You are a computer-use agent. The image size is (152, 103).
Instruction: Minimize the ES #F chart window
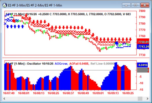click(126, 5)
